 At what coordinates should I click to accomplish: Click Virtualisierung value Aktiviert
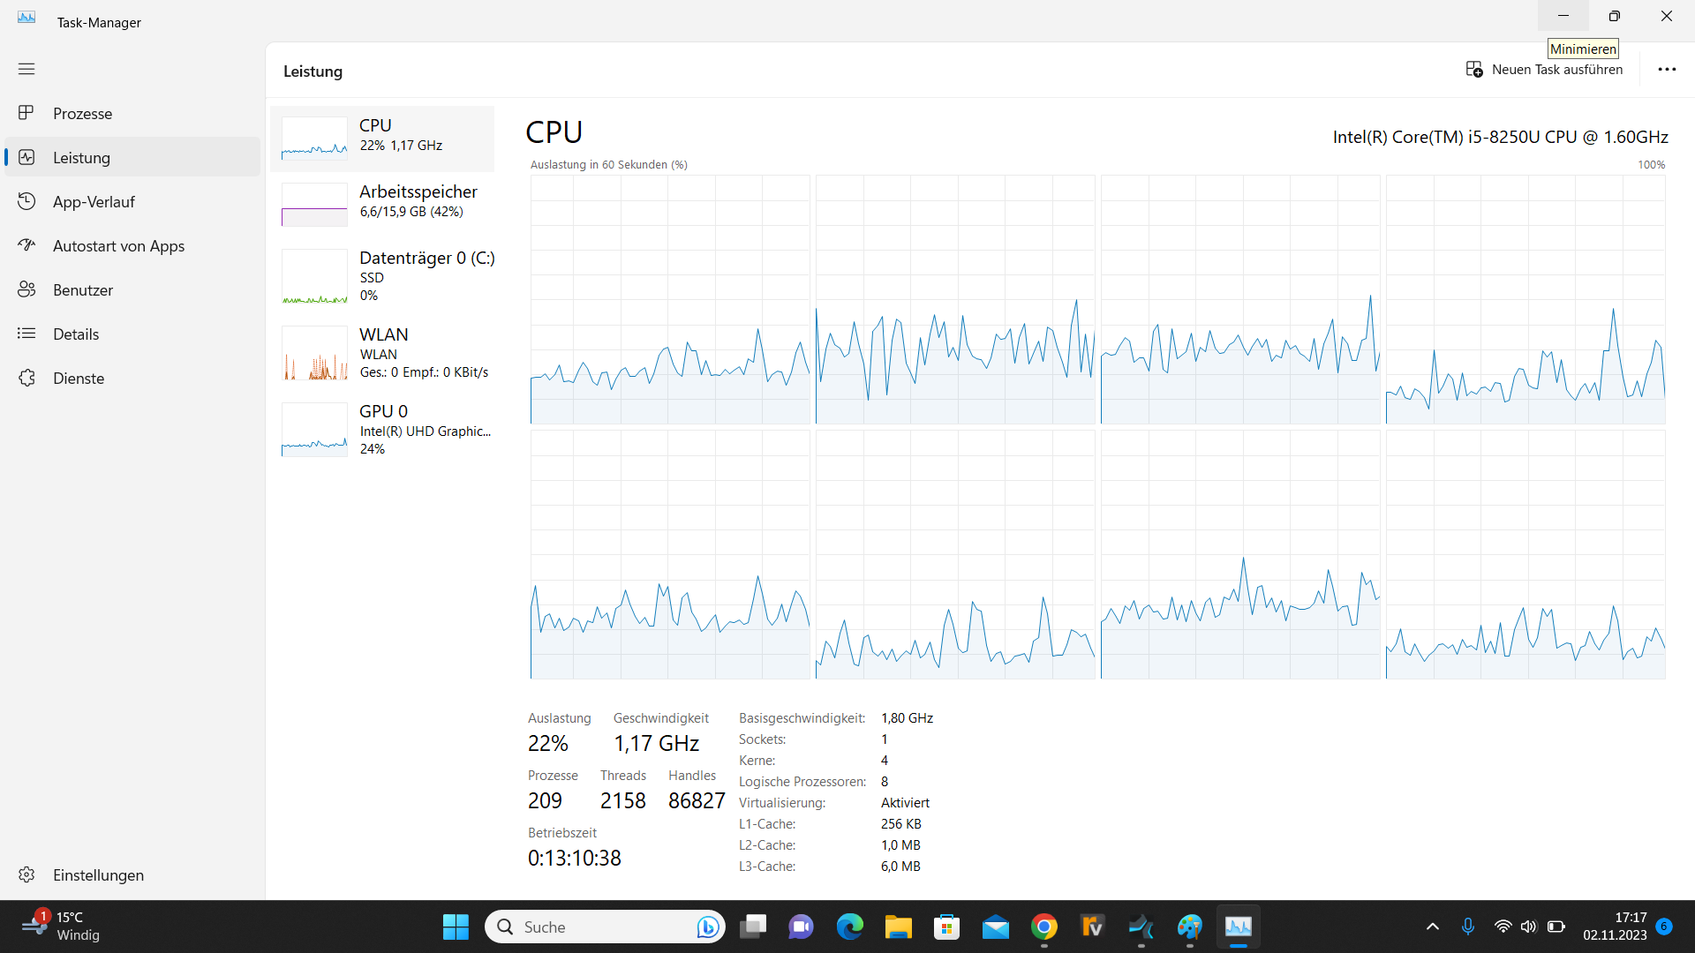point(905,803)
